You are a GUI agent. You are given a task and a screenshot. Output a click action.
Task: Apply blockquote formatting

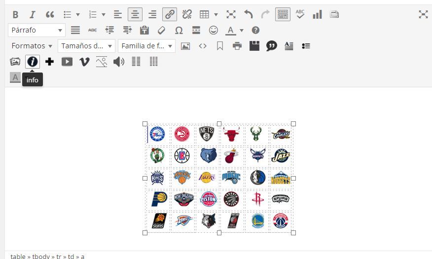(50, 14)
